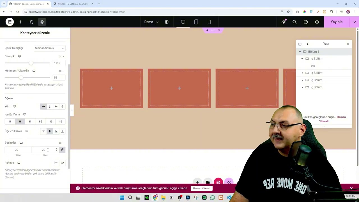Dismiss the Elementor upgrade banner
This screenshot has height=202, width=359.
tap(351, 188)
